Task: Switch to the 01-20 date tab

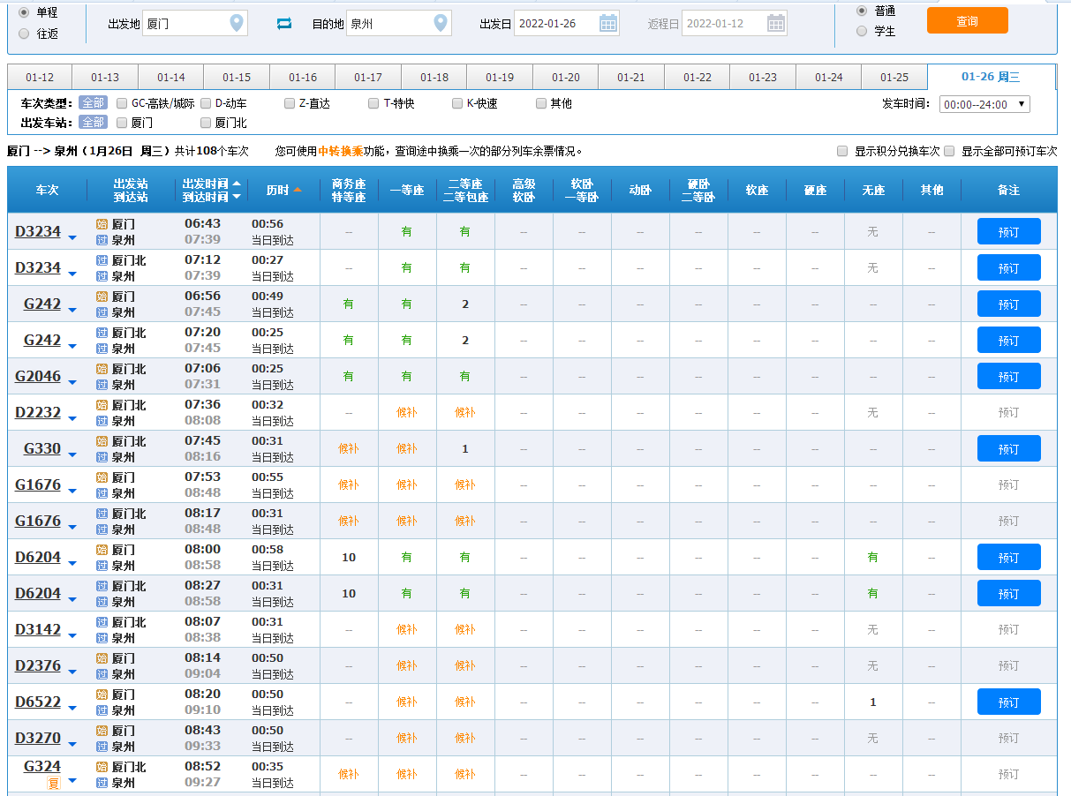Action: point(565,78)
